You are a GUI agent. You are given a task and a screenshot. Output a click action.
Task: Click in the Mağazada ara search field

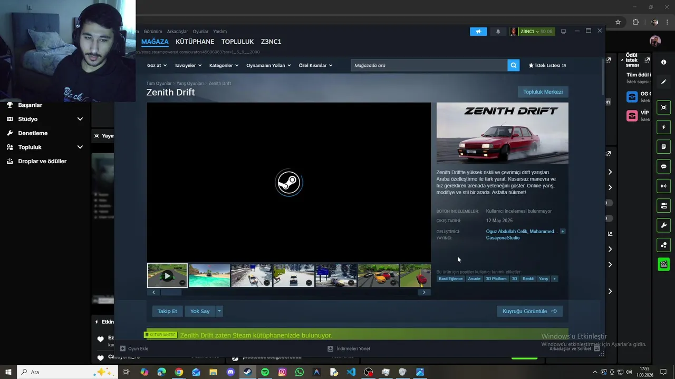coord(429,65)
